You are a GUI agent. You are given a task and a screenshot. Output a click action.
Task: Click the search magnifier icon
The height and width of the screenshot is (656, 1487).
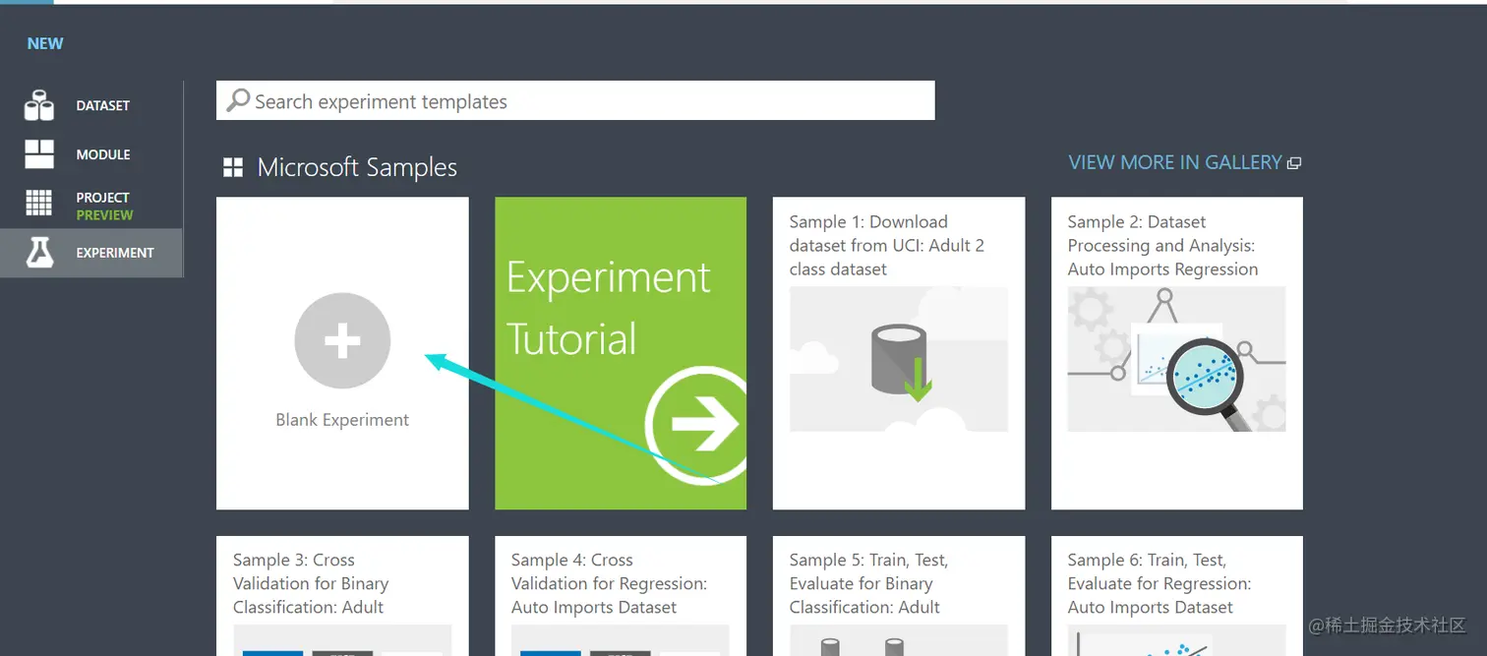238,100
